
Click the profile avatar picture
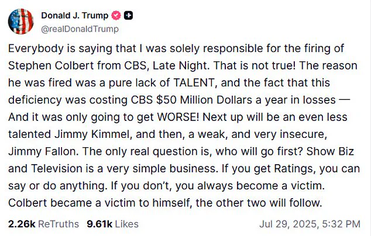pyautogui.click(x=19, y=21)
